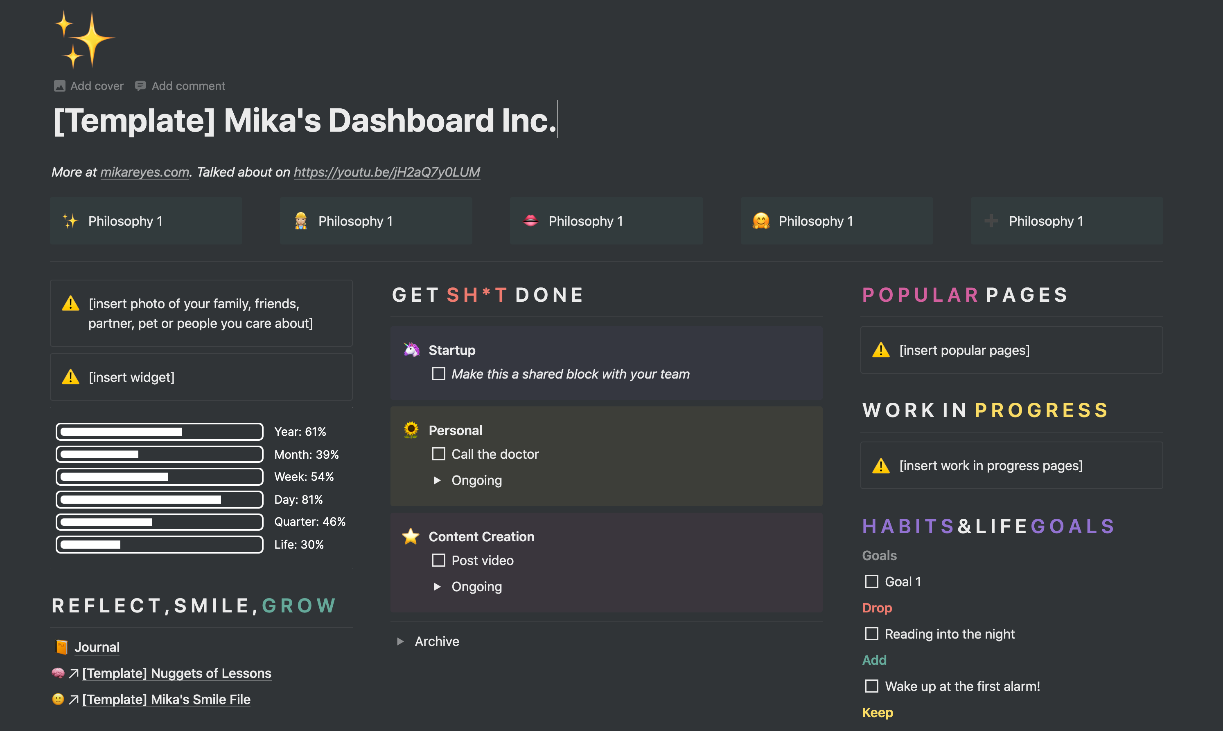Expand the Archive section
The width and height of the screenshot is (1223, 731).
tap(400, 641)
